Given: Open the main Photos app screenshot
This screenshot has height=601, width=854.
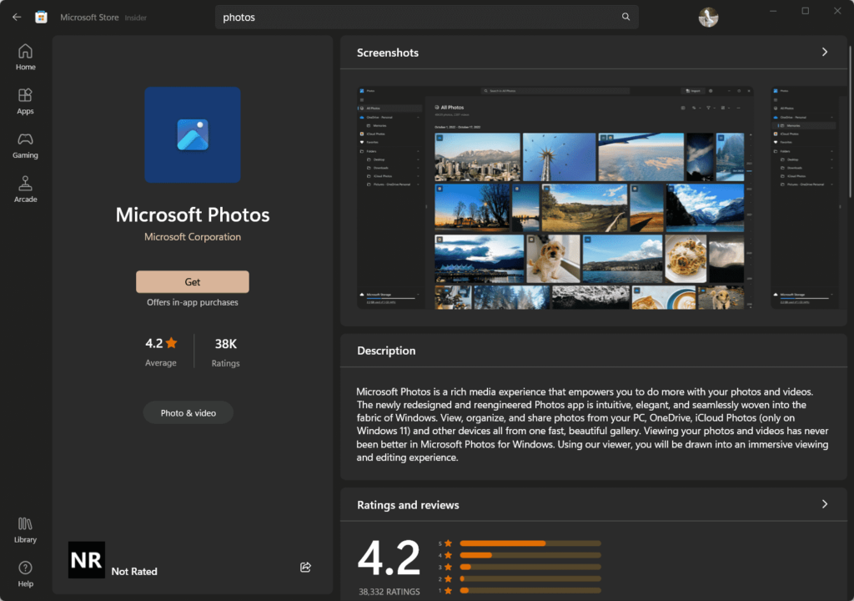Looking at the screenshot, I should click(x=555, y=197).
